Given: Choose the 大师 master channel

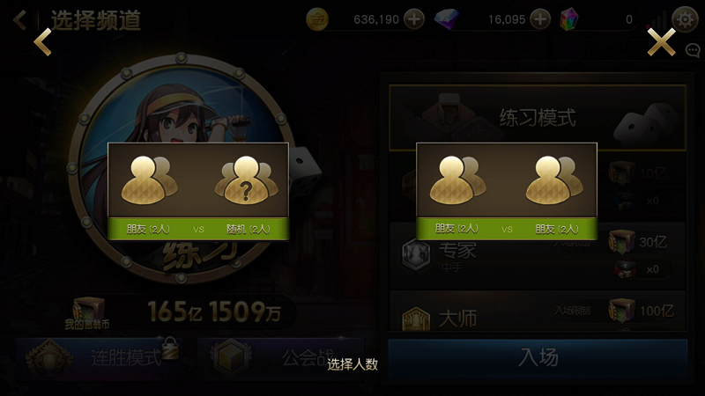Looking at the screenshot, I should 538,312.
